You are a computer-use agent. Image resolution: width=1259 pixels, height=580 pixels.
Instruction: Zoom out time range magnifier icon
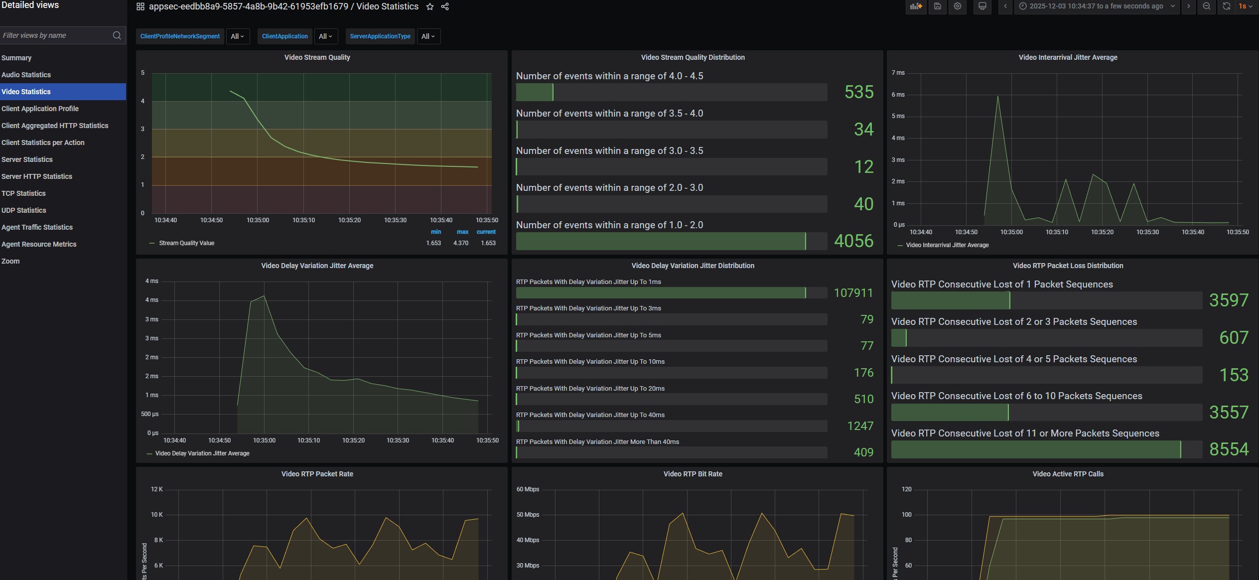click(1206, 6)
